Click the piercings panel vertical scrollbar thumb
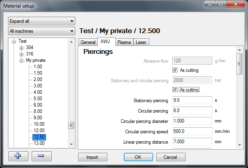Viewport: 248px width, 168px height. [239, 63]
